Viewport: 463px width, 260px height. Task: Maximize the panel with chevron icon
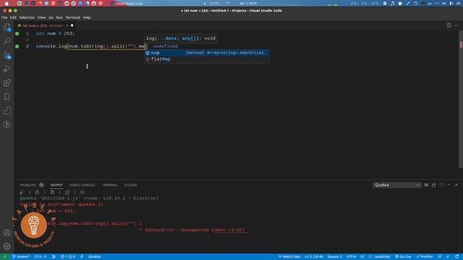449,185
